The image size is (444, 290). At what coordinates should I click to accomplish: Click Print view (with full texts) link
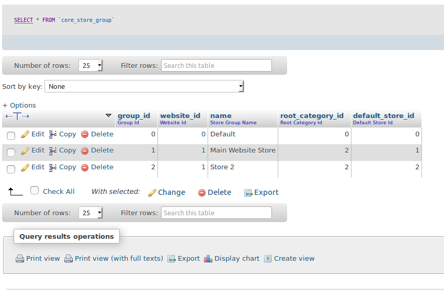coord(119,259)
